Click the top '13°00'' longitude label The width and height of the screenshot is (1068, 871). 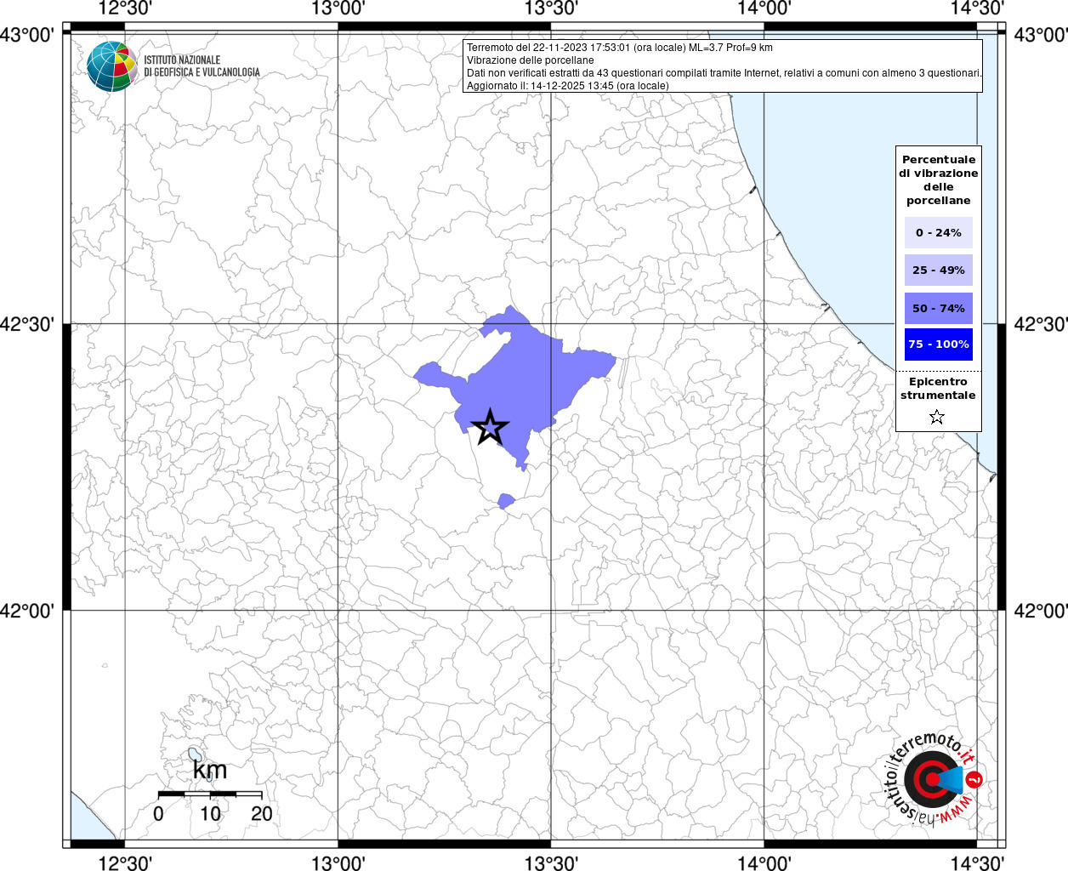coord(338,9)
